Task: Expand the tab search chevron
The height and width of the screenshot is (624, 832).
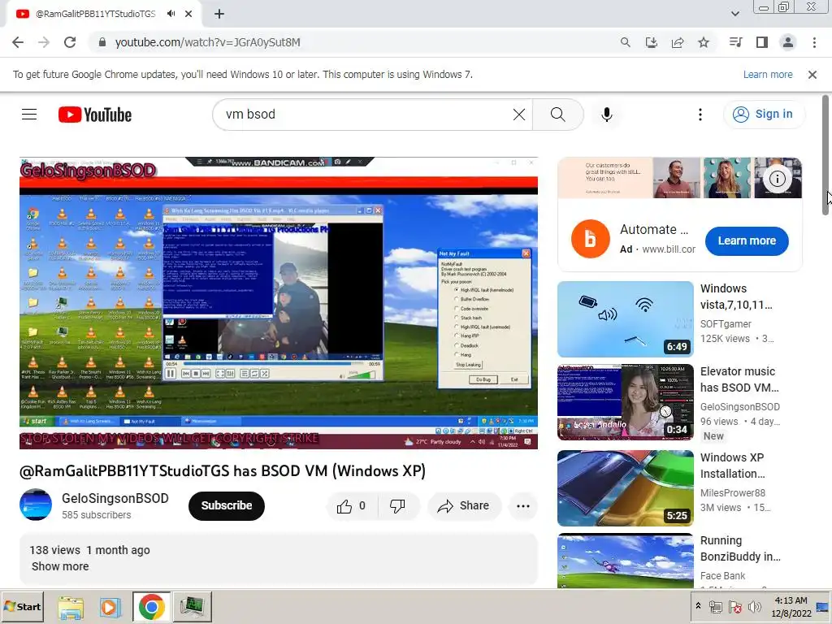Action: [734, 14]
